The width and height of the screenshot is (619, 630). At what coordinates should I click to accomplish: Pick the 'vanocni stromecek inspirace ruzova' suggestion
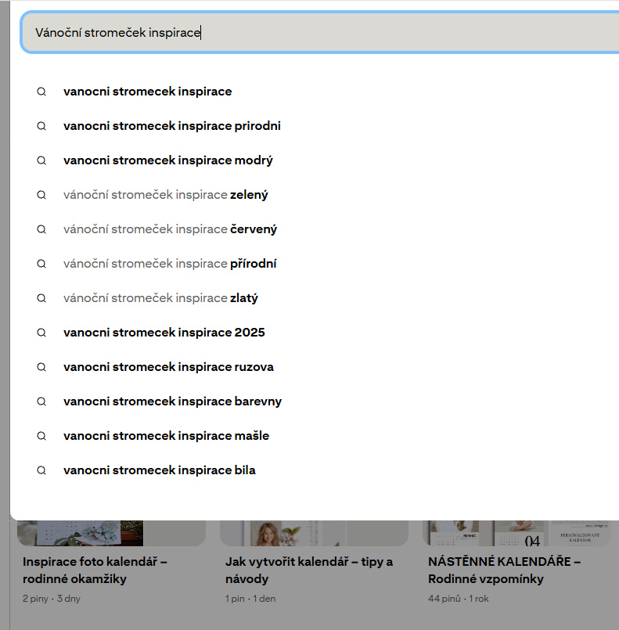tap(168, 367)
